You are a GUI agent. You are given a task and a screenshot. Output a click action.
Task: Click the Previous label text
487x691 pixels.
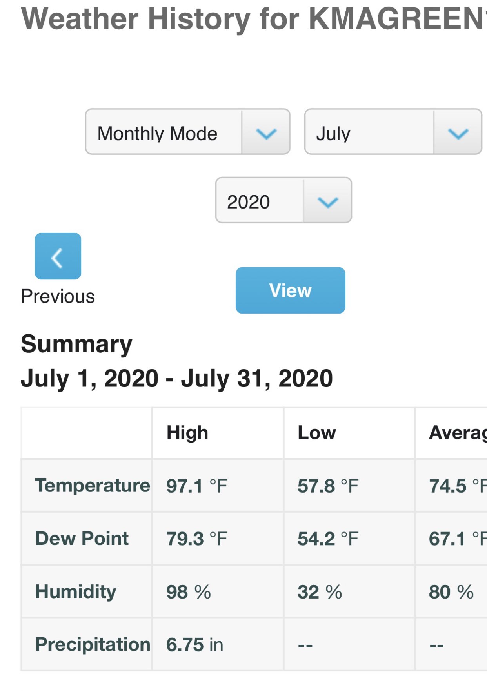pyautogui.click(x=58, y=297)
